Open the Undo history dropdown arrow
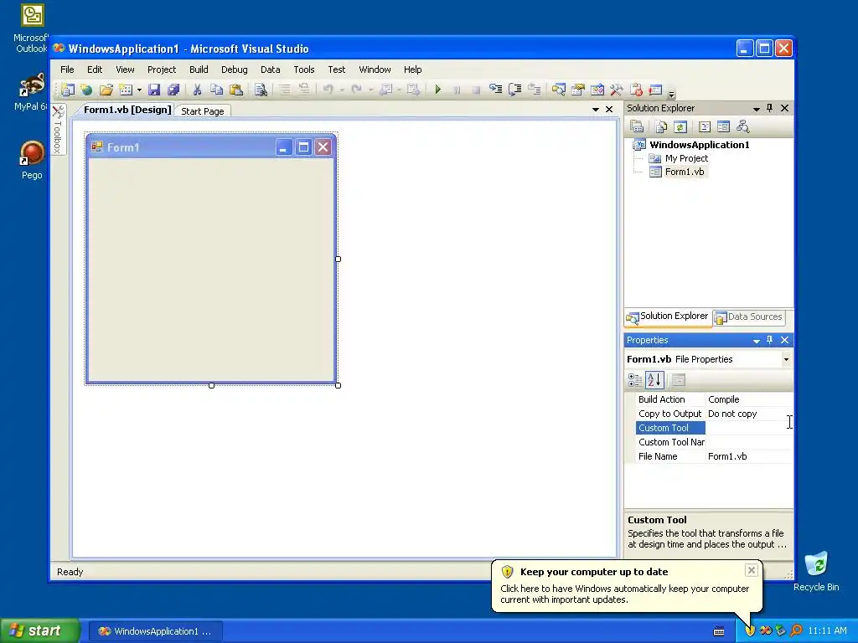 click(342, 90)
